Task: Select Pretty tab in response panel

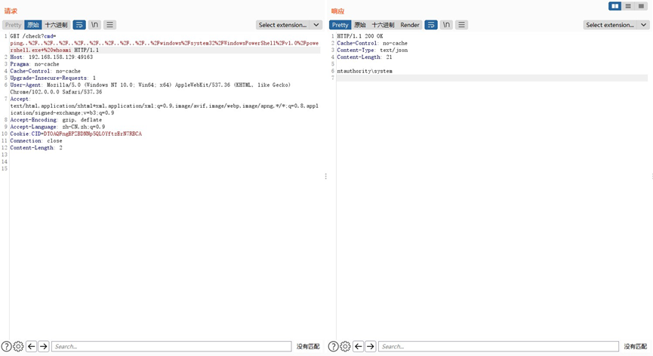Action: pos(340,25)
